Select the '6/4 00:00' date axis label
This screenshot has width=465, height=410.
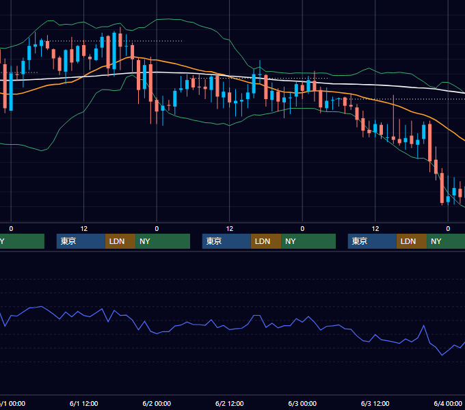click(448, 403)
